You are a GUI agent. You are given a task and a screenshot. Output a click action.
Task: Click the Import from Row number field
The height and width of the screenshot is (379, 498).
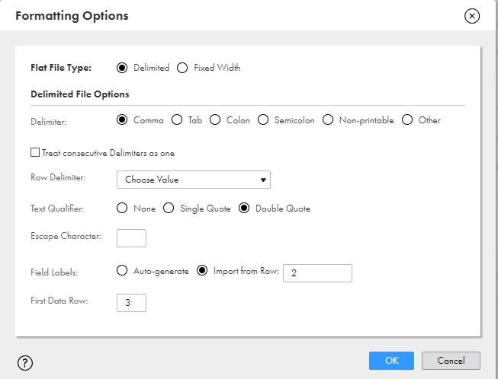click(317, 273)
